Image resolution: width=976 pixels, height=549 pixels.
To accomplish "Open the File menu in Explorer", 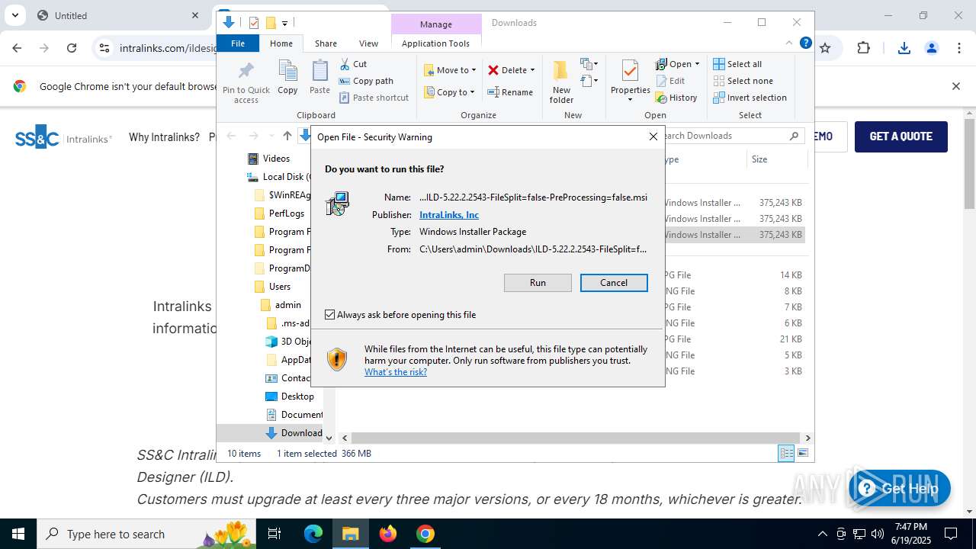I will (x=238, y=43).
